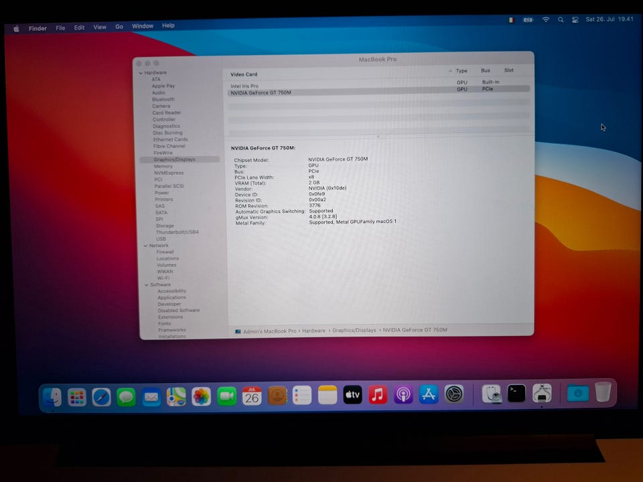Open Podcasts from the Dock
This screenshot has height=482, width=643.
coord(403,395)
